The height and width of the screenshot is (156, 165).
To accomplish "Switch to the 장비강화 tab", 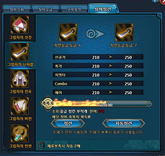I will point(17,9).
